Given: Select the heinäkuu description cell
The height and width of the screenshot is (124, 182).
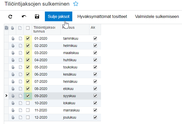Looking at the screenshot, I should tap(70, 81).
